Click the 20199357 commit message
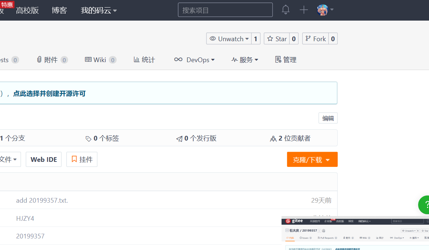Image resolution: width=429 pixels, height=250 pixels. pyautogui.click(x=30, y=236)
